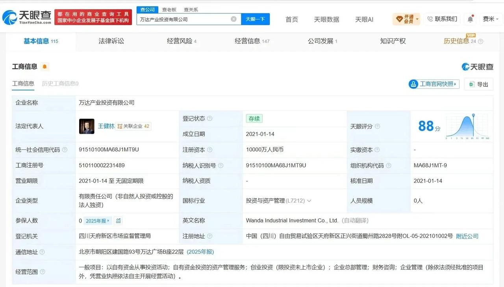504x287 pixels.
Task: Clear the search box with the X icon
Action: pyautogui.click(x=233, y=19)
